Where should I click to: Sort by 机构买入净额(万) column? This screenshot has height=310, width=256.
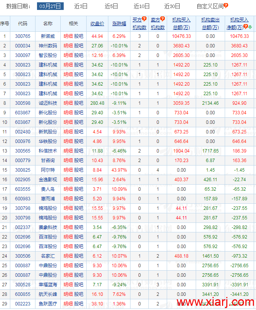[237, 24]
